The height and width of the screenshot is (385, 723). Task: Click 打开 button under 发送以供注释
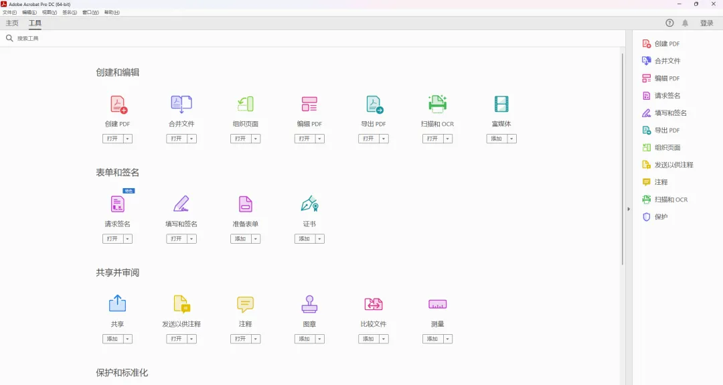(x=177, y=339)
